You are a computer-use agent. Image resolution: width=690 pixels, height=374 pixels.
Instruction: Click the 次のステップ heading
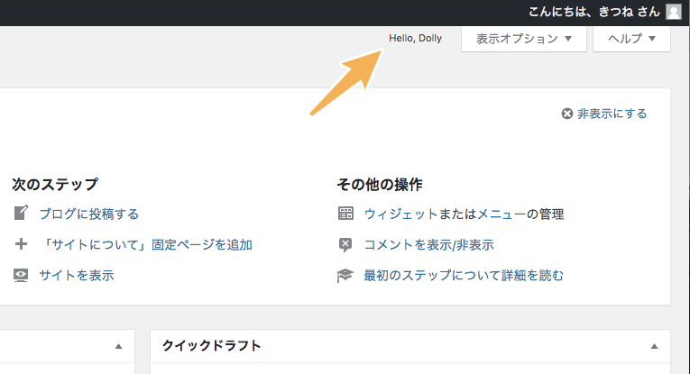tap(55, 185)
